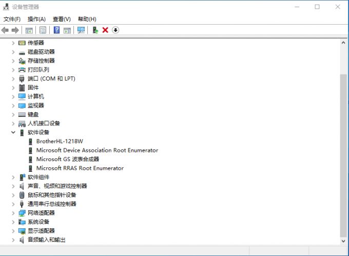
Task: Click the scrollbar up arrow
Action: click(343, 43)
